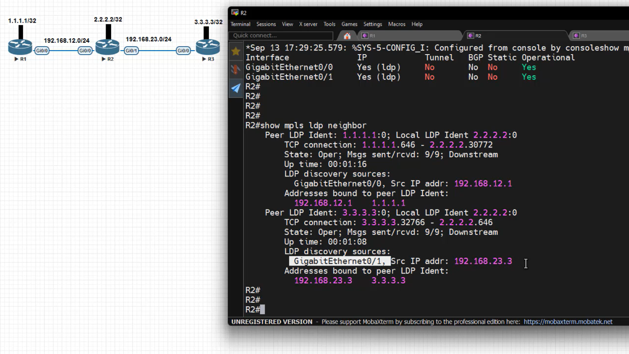629x354 pixels.
Task: Click the Gi0/1 interface label on R2
Action: click(x=131, y=51)
